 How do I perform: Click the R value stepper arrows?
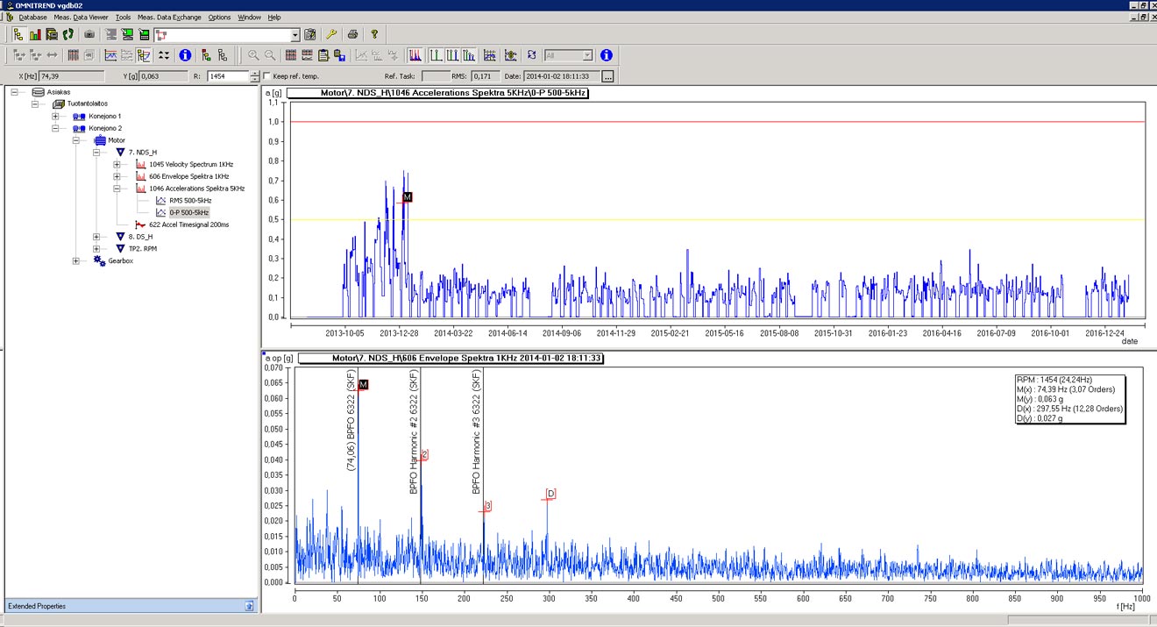point(255,77)
